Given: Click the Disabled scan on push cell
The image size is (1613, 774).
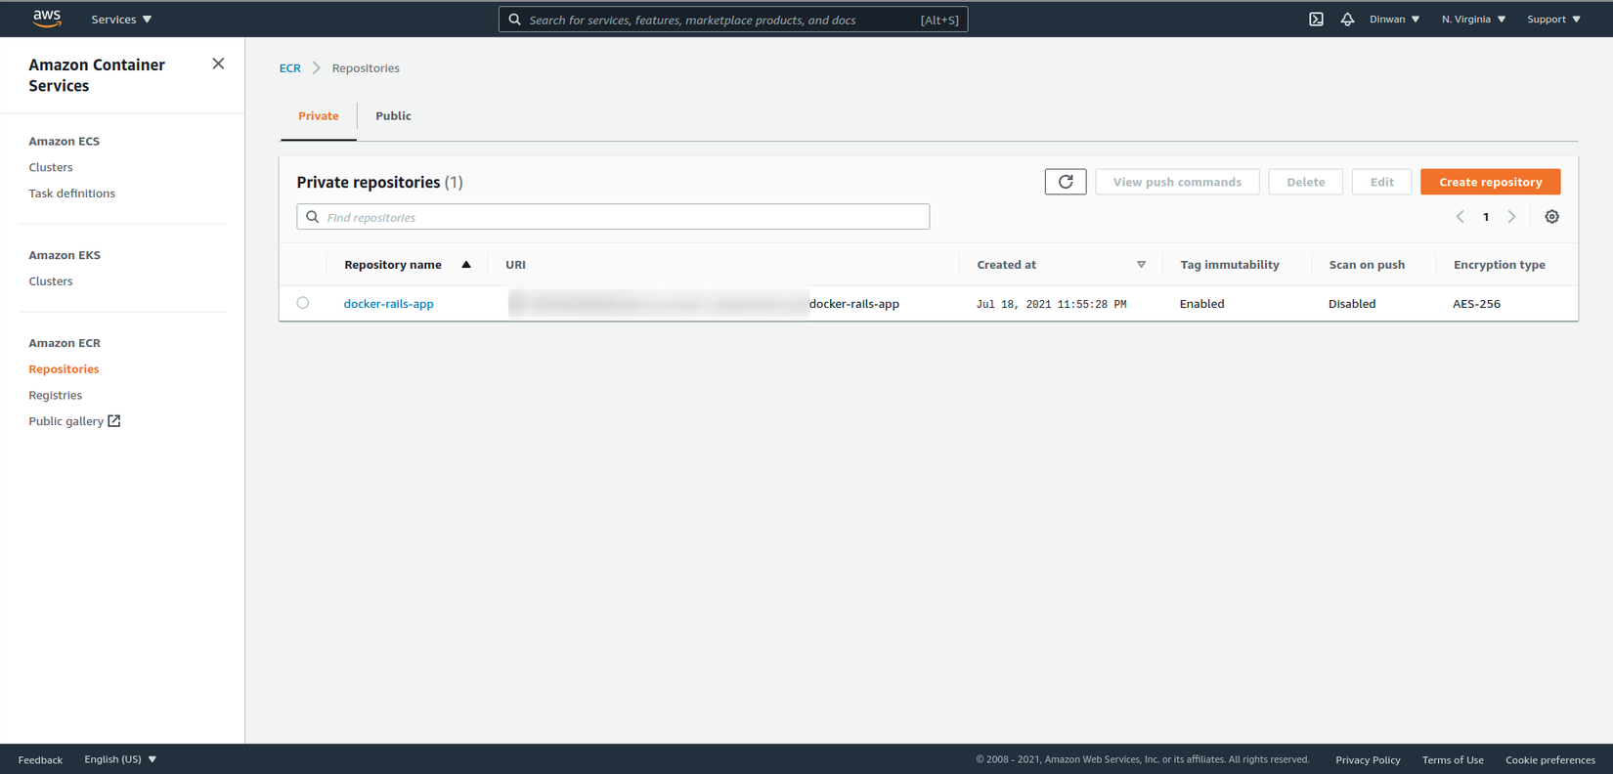Looking at the screenshot, I should point(1352,304).
